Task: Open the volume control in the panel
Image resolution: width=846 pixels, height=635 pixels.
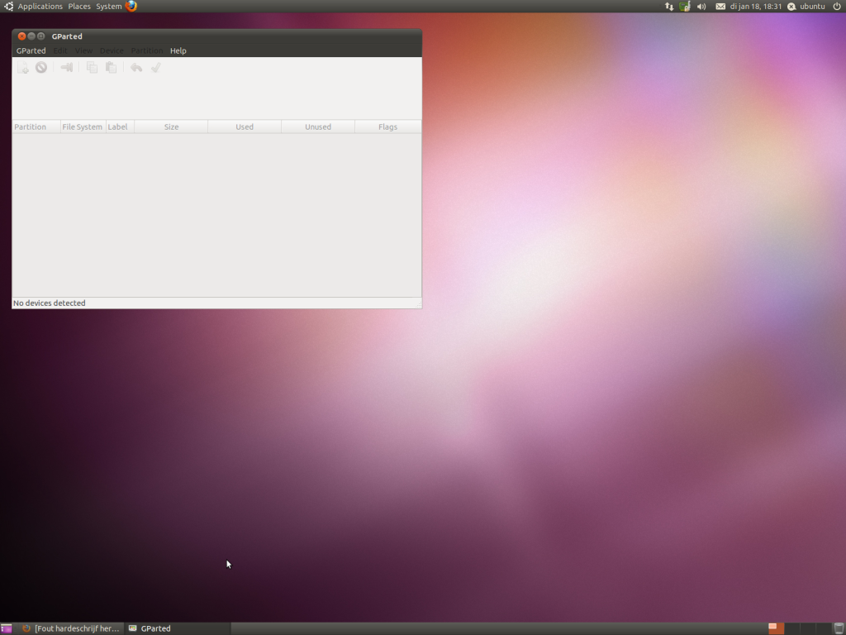Action: tap(701, 7)
